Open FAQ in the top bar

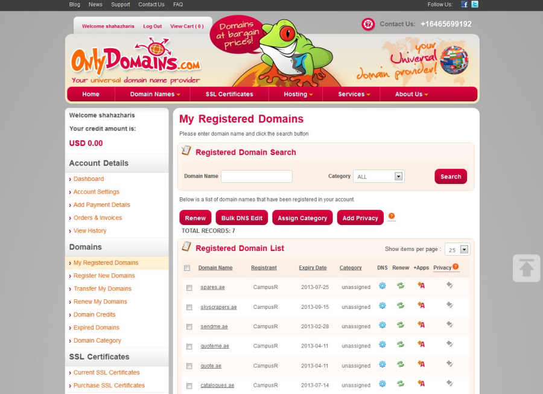point(178,4)
